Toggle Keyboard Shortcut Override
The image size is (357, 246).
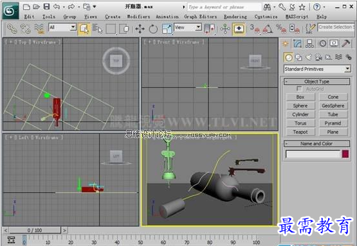click(239, 29)
